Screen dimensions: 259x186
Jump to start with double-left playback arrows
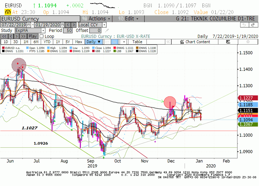coord(4,36)
